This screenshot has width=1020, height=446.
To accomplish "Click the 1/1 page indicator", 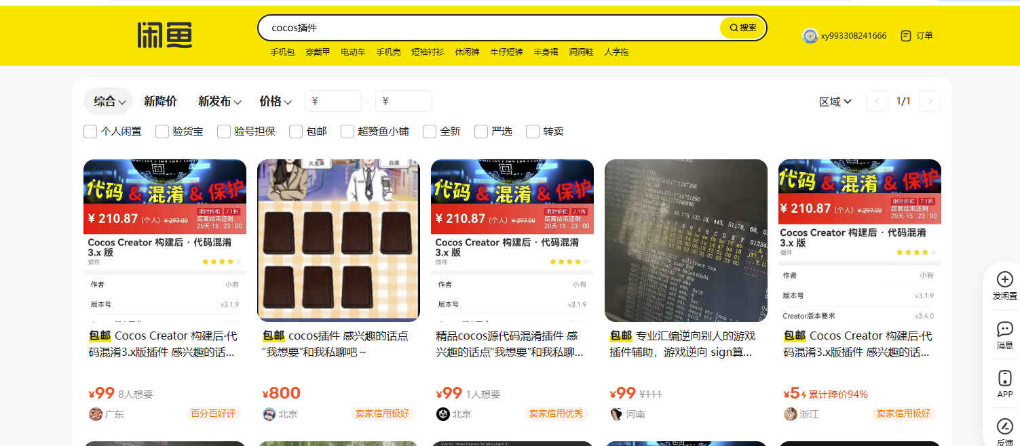I will pos(903,102).
